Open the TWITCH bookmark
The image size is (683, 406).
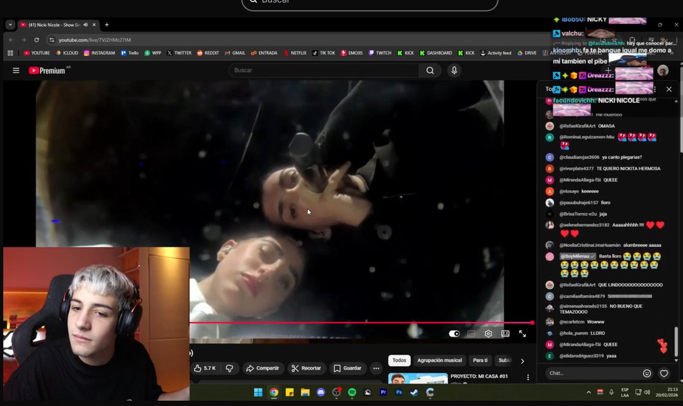(380, 53)
